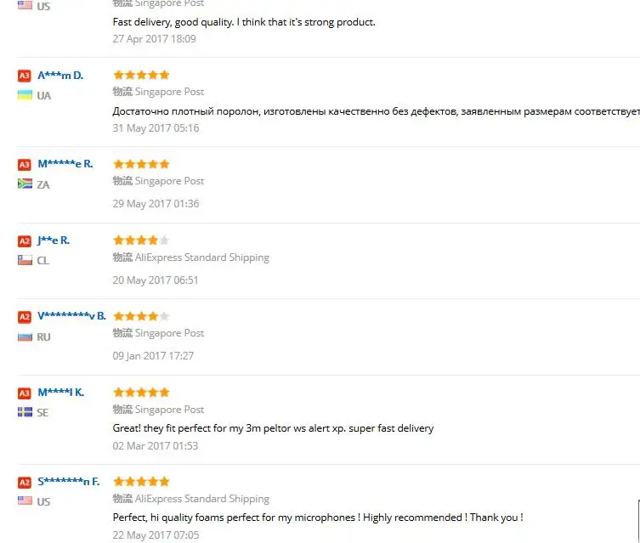
Task: Open the V********v B. username link
Action: (72, 316)
